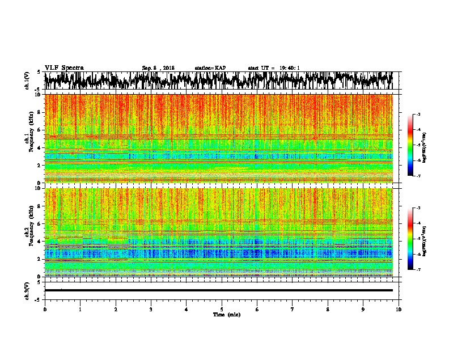Click the ch.1 color scale bar
Image resolution: width=449 pixels, height=347 pixels.
410,145
